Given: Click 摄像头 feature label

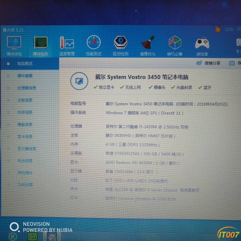Looking at the screenshot, I should click(160, 87).
